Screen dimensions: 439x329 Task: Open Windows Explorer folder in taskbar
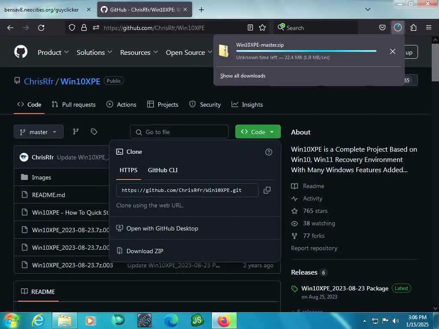tap(65, 320)
